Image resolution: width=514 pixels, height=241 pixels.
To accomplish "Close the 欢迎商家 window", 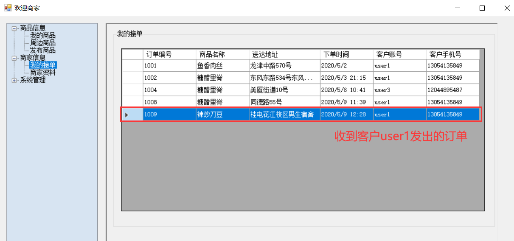I will (507, 8).
